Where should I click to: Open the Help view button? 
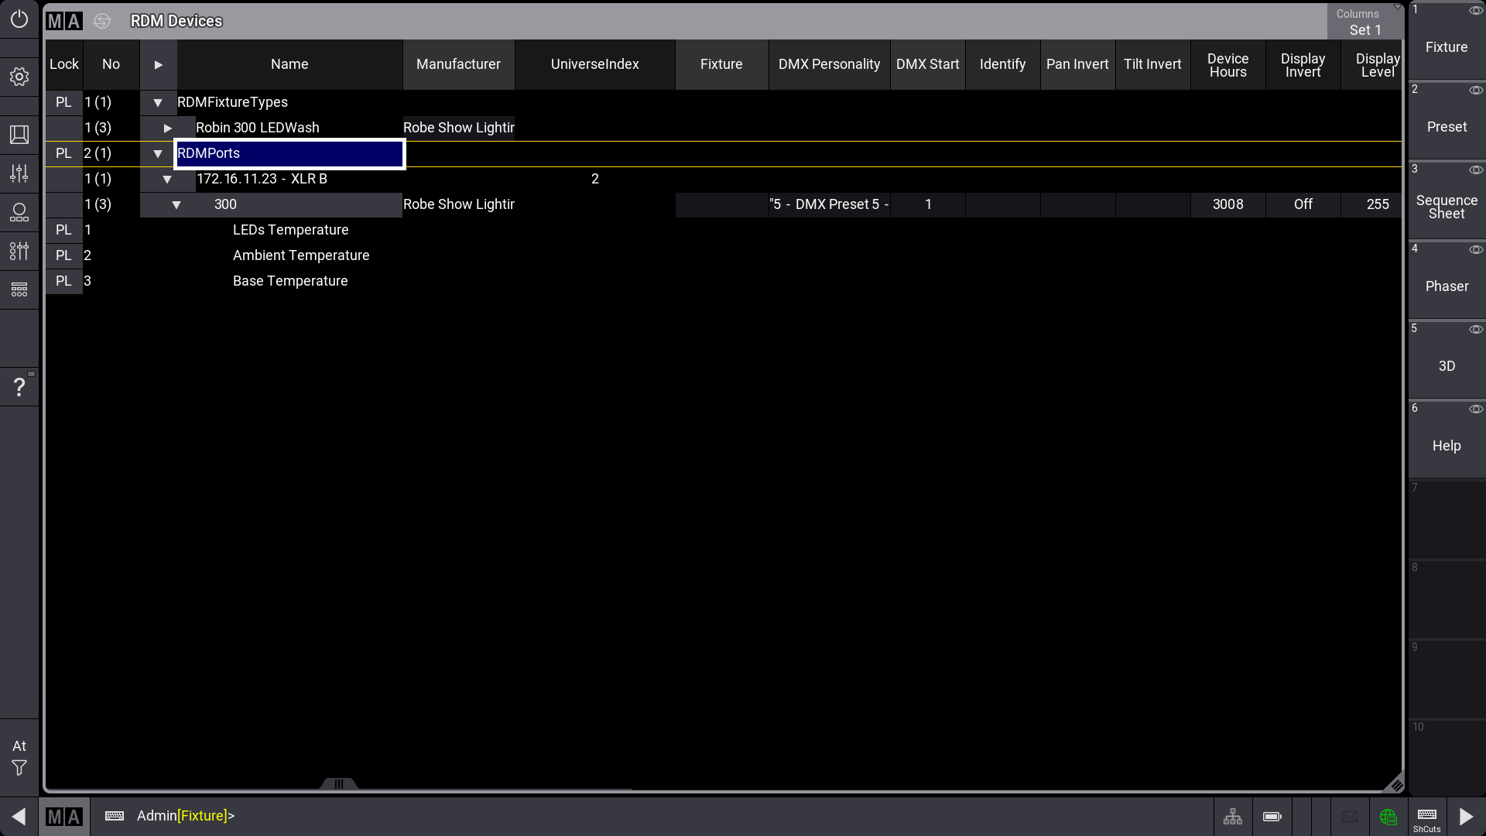[1447, 446]
